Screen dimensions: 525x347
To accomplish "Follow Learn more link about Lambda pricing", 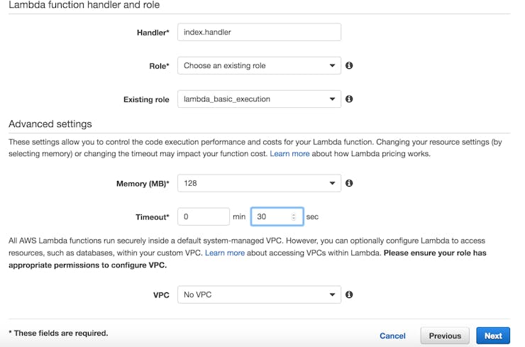I will click(289, 154).
